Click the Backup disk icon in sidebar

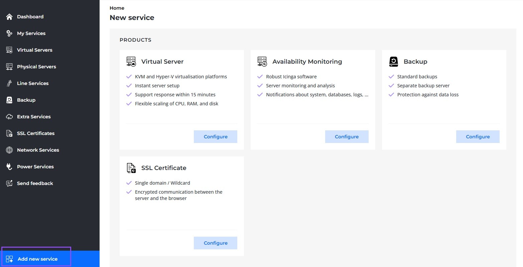pyautogui.click(x=9, y=100)
